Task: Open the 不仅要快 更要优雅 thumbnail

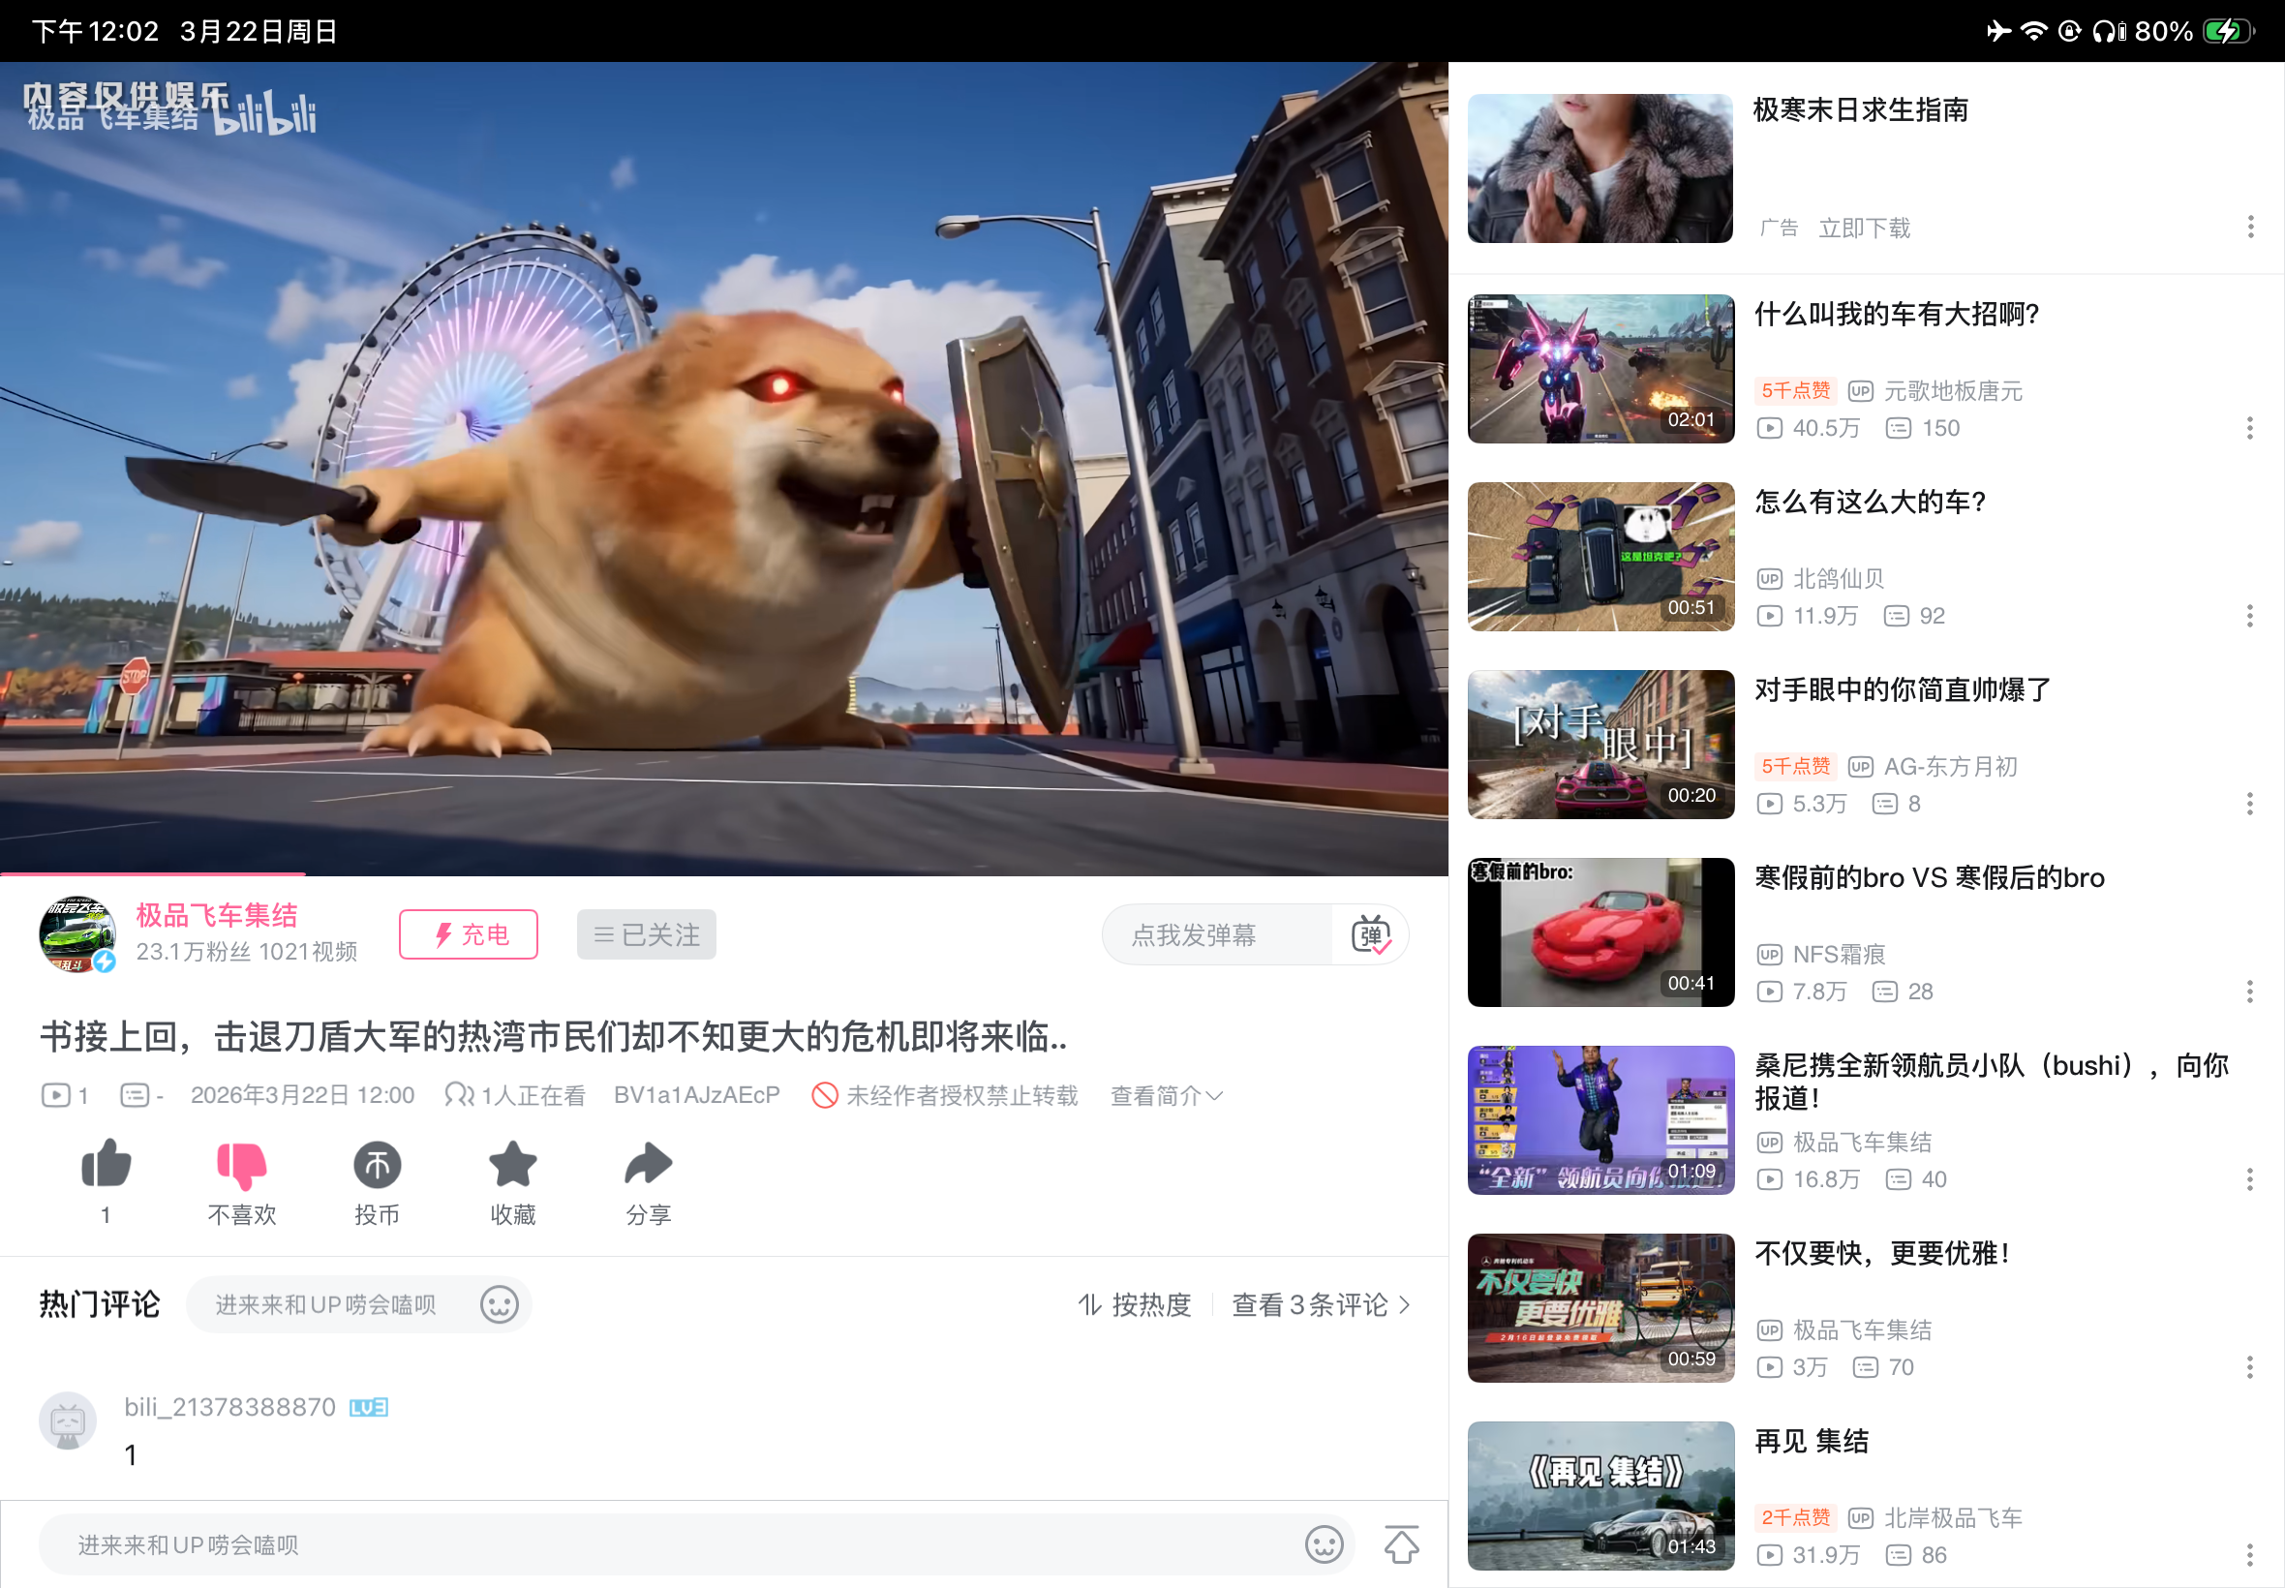Action: click(x=1600, y=1307)
